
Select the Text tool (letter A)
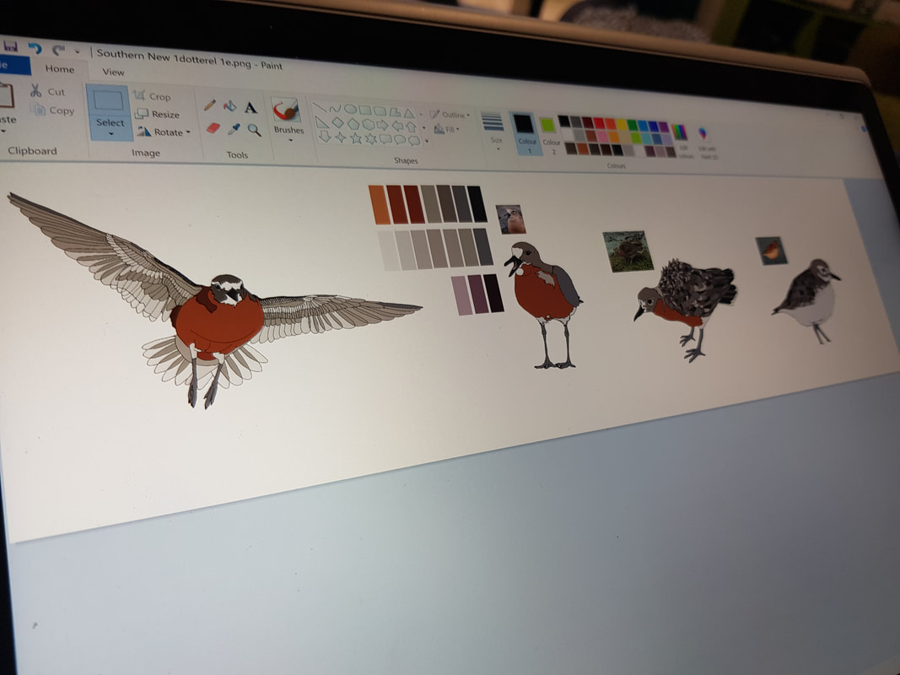coord(251,107)
